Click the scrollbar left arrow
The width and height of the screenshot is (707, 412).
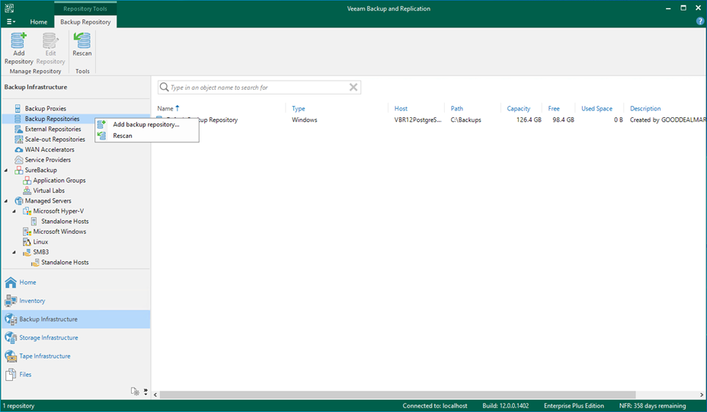tap(155, 395)
